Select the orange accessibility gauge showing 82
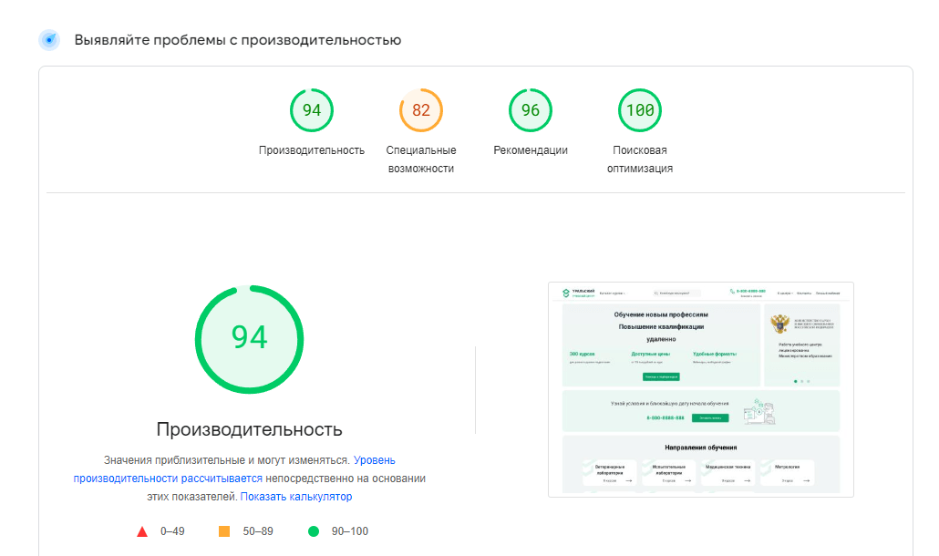The image size is (939, 556). pos(421,110)
